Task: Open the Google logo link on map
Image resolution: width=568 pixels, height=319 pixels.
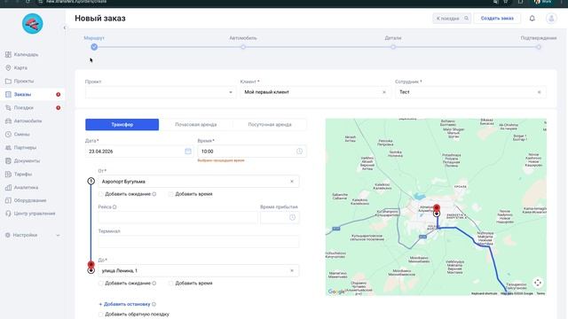Action: pos(336,292)
